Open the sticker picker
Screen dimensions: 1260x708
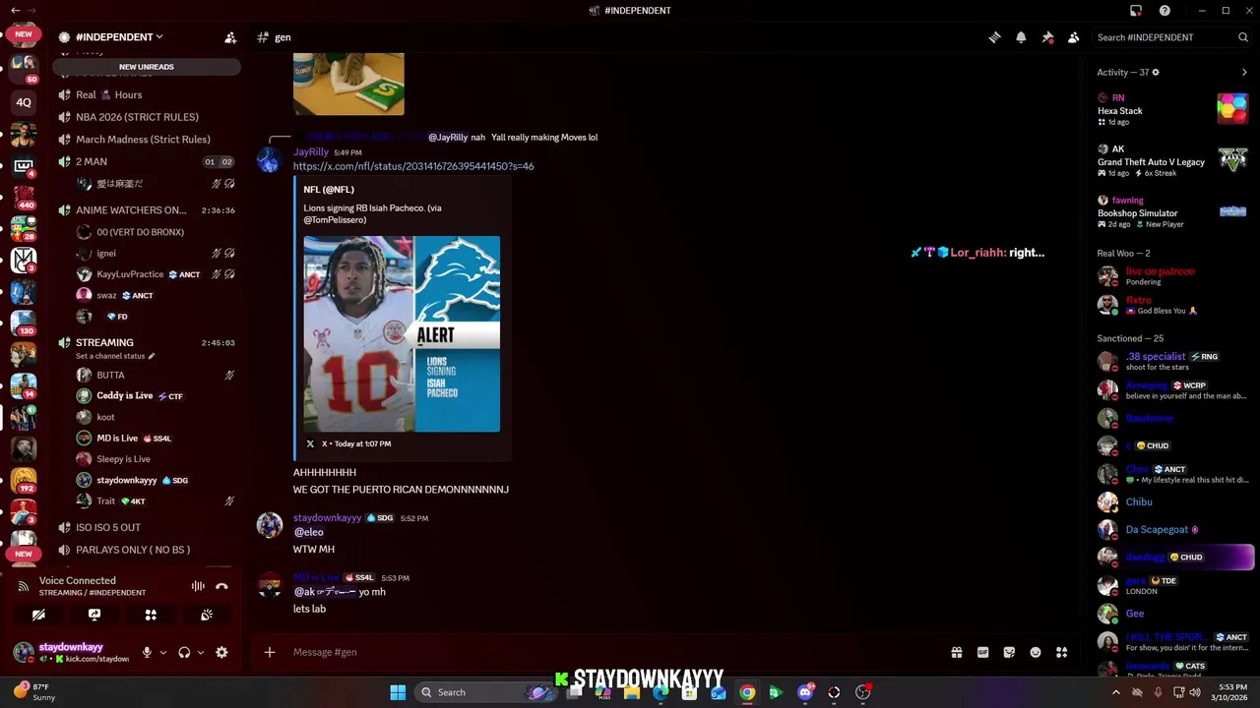pyautogui.click(x=1009, y=652)
